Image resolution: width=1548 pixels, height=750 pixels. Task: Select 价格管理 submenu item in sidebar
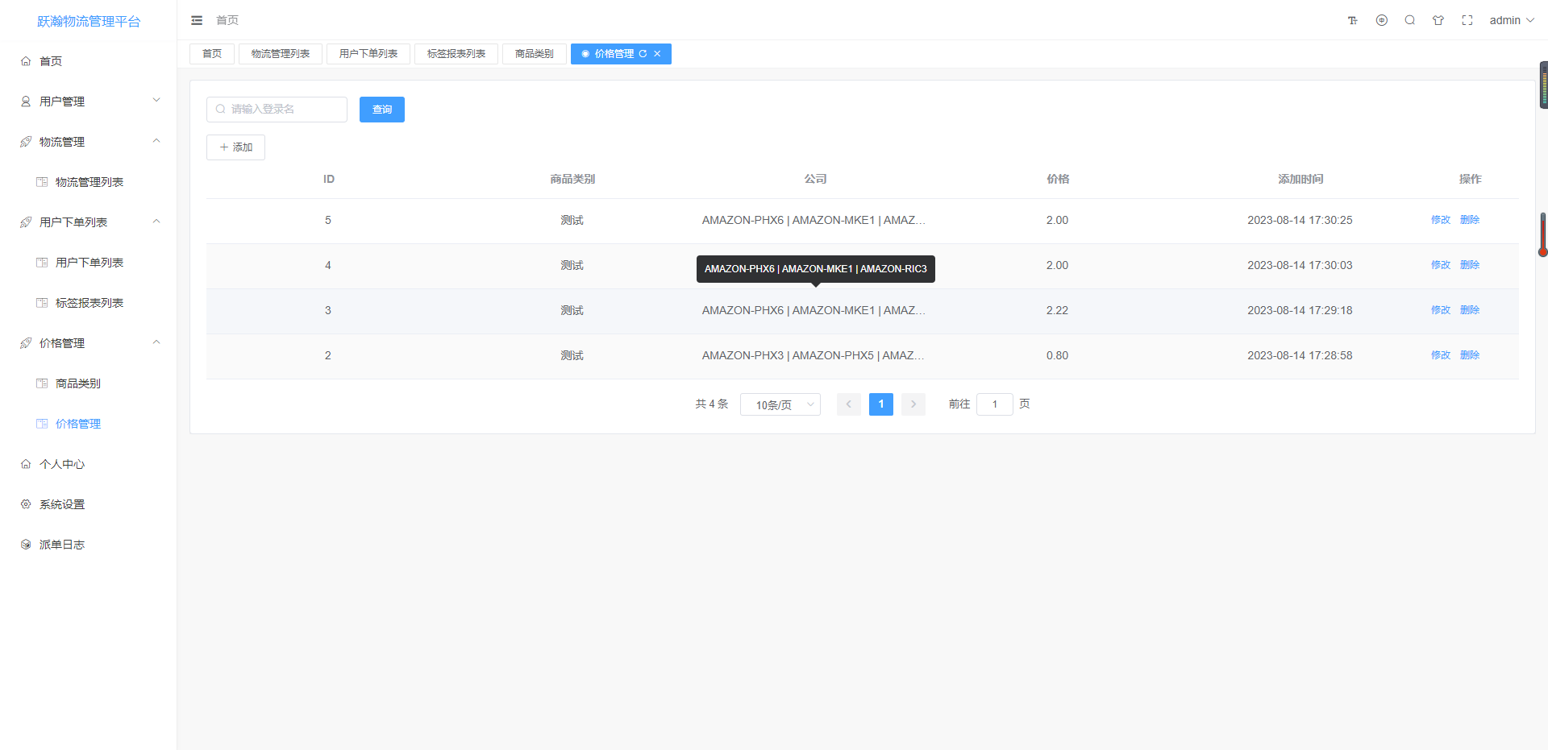click(x=89, y=424)
